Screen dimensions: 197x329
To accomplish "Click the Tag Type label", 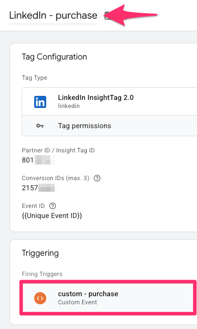I will [x=35, y=78].
